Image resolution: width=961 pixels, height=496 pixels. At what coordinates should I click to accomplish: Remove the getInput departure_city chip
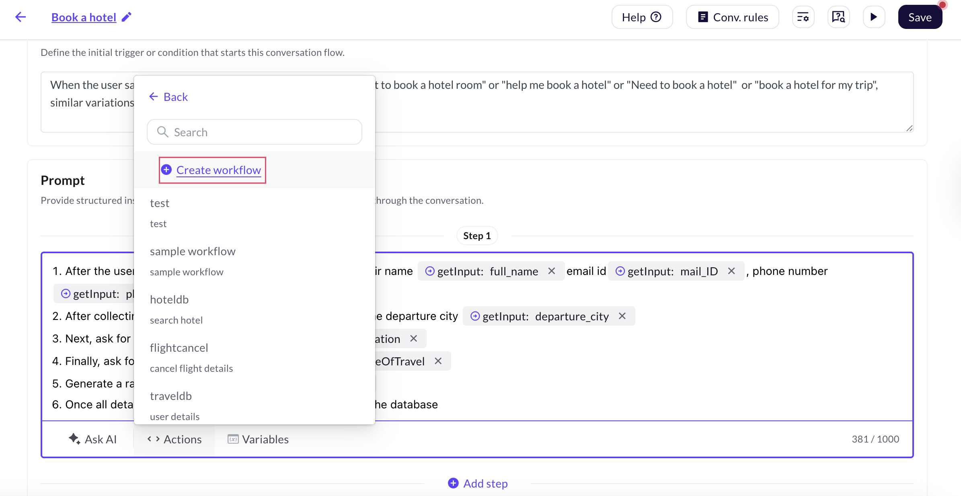click(x=622, y=316)
